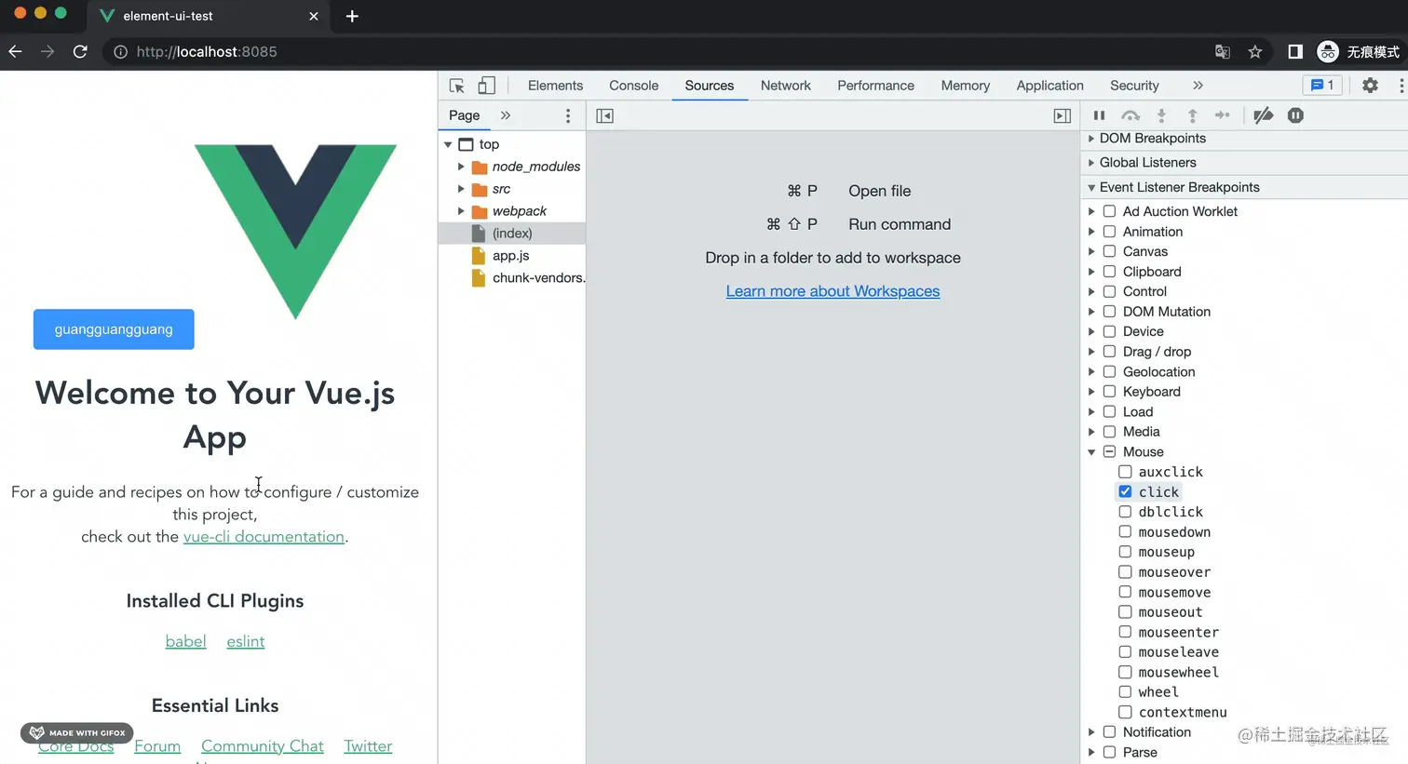Bookmark this page with star icon
Image resolution: width=1408 pixels, height=764 pixels.
[x=1255, y=51]
